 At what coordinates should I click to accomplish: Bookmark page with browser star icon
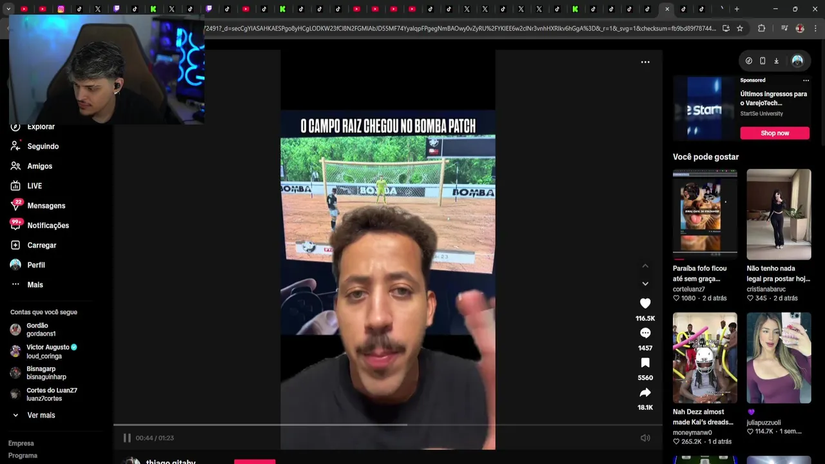[740, 28]
